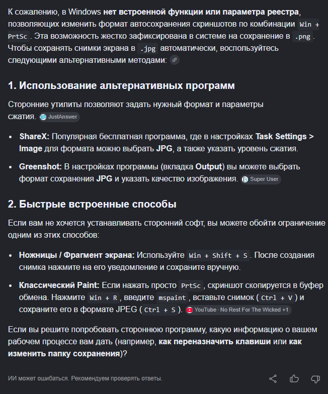Select the 'Win + Shift + S' code snippet
This screenshot has height=394, width=328.
[218, 255]
